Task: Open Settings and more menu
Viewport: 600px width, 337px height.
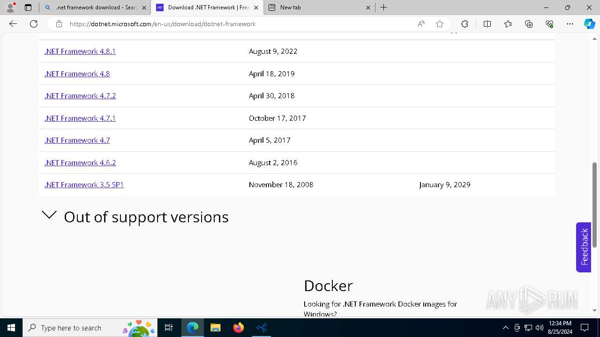Action: [x=570, y=24]
